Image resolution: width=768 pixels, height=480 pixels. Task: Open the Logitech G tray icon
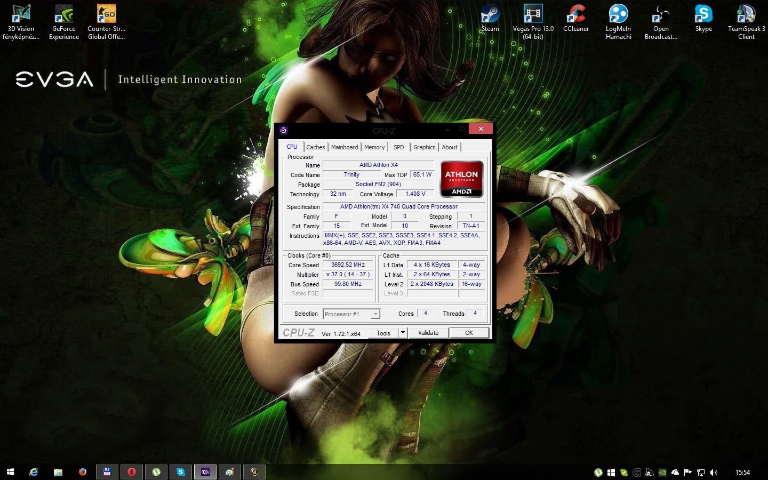tap(637, 472)
